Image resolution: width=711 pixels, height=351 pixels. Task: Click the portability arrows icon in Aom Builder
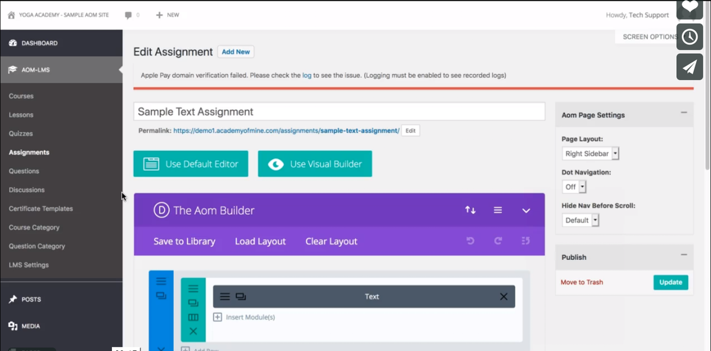coord(470,210)
